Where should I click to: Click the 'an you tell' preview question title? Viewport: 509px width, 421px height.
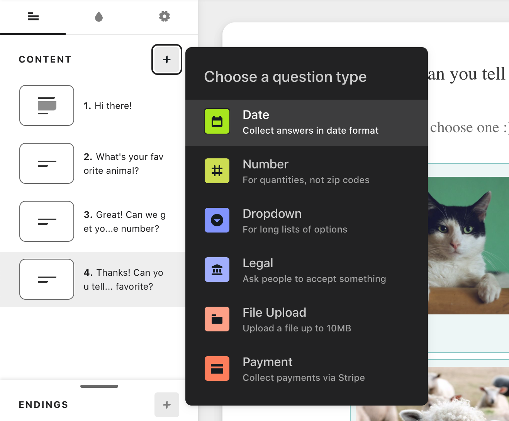pyautogui.click(x=467, y=74)
